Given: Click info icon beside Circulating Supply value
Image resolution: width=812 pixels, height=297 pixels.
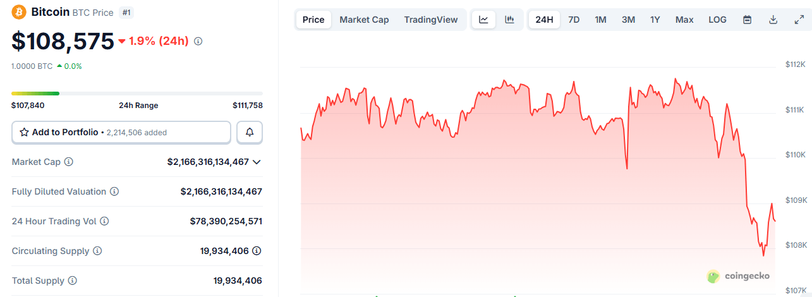Looking at the screenshot, I should tap(257, 251).
